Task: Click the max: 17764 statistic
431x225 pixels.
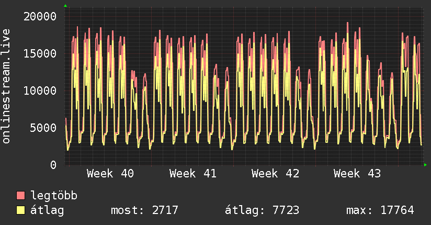Action: 380,210
